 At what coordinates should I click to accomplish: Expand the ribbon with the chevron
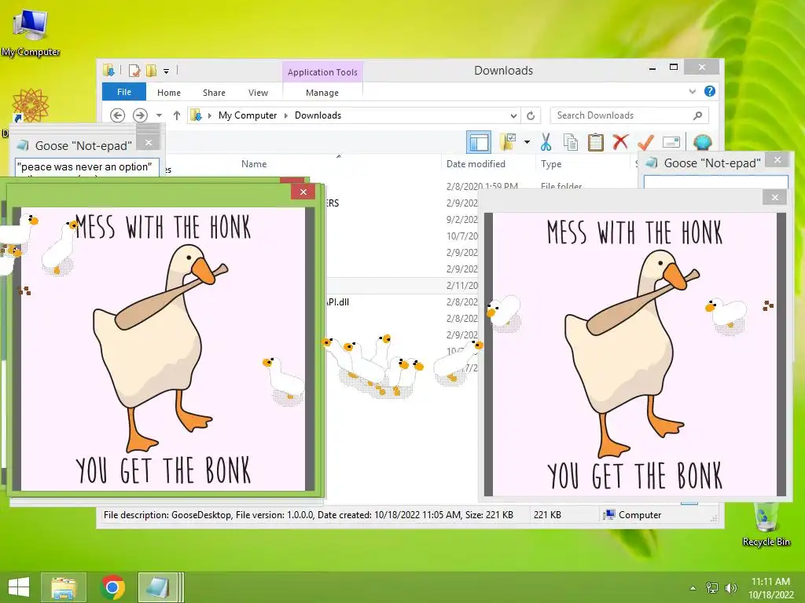point(693,91)
